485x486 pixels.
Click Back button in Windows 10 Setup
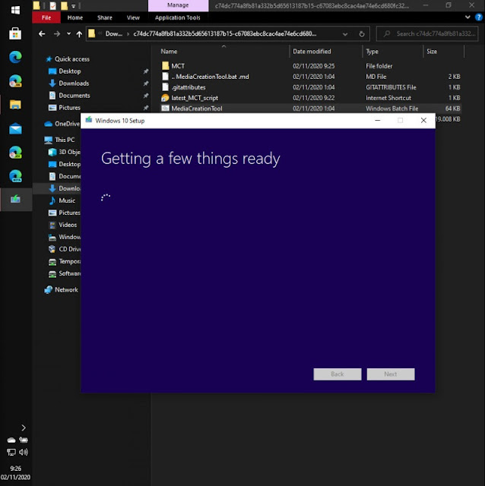[x=338, y=374]
